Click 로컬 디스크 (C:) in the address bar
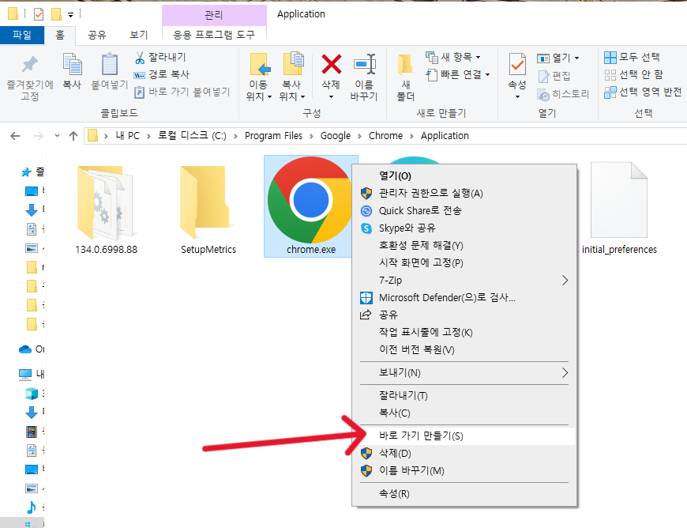 click(192, 136)
